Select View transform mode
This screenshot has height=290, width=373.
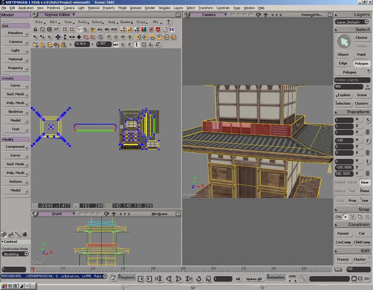pyautogui.click(x=364, y=183)
